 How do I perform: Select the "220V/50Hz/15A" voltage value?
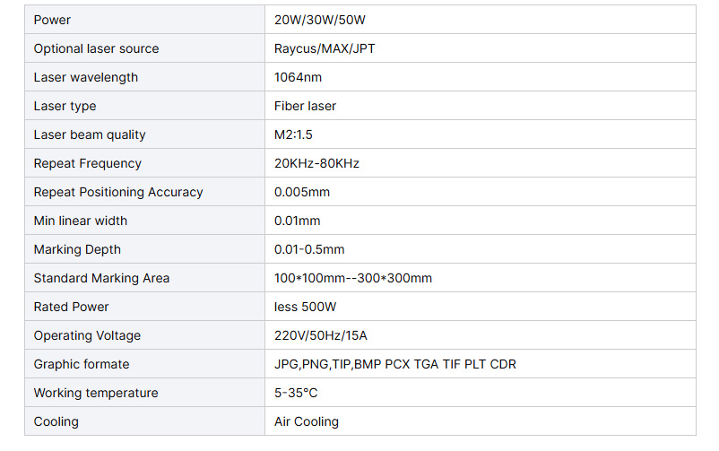[x=321, y=335]
